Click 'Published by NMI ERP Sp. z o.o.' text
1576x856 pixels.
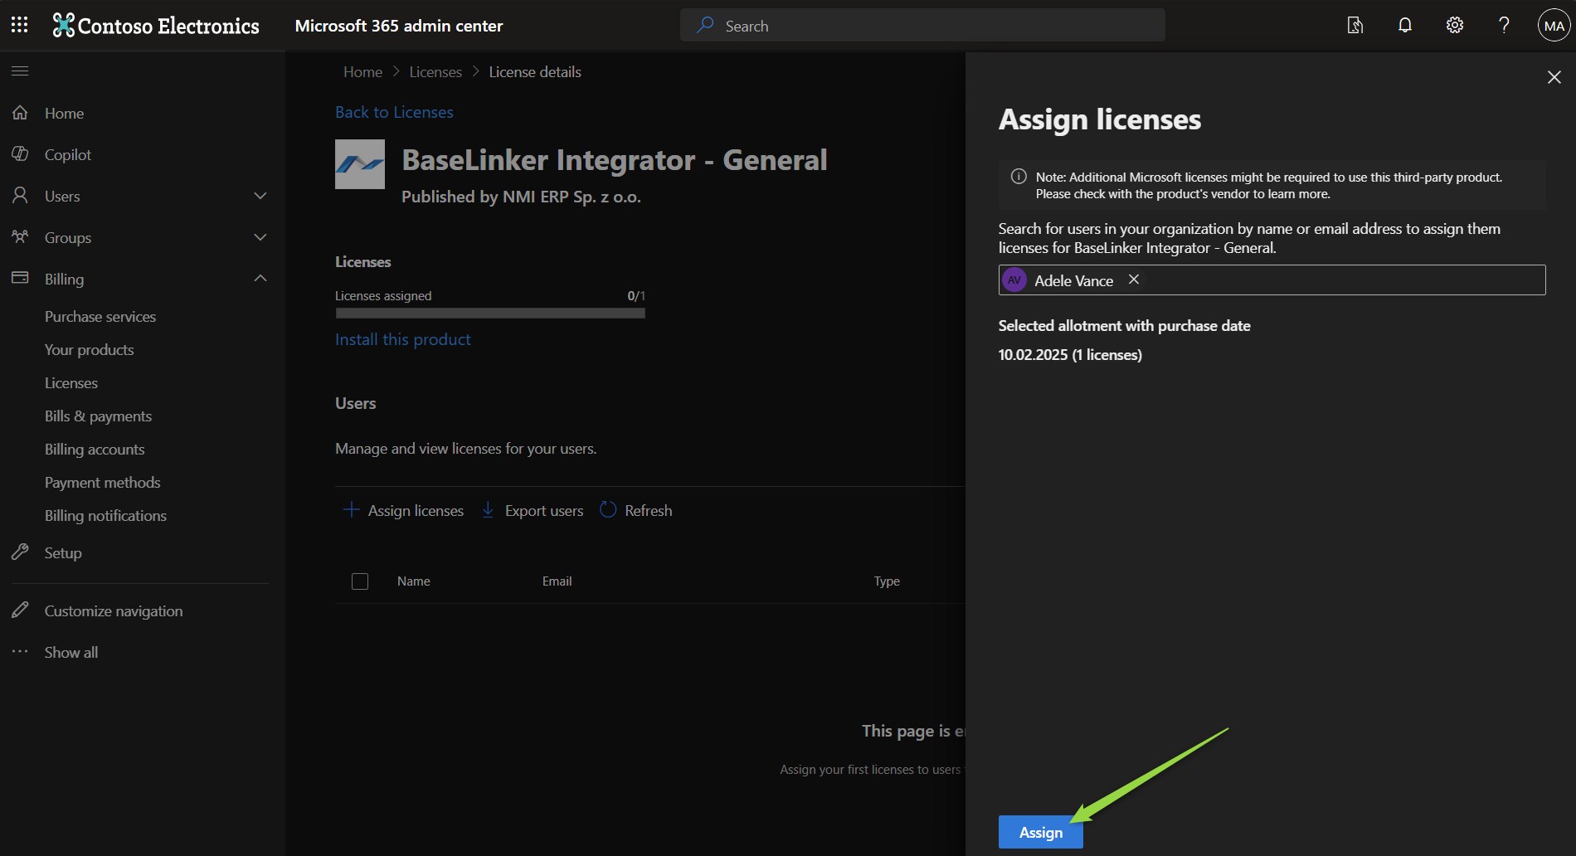(x=521, y=197)
